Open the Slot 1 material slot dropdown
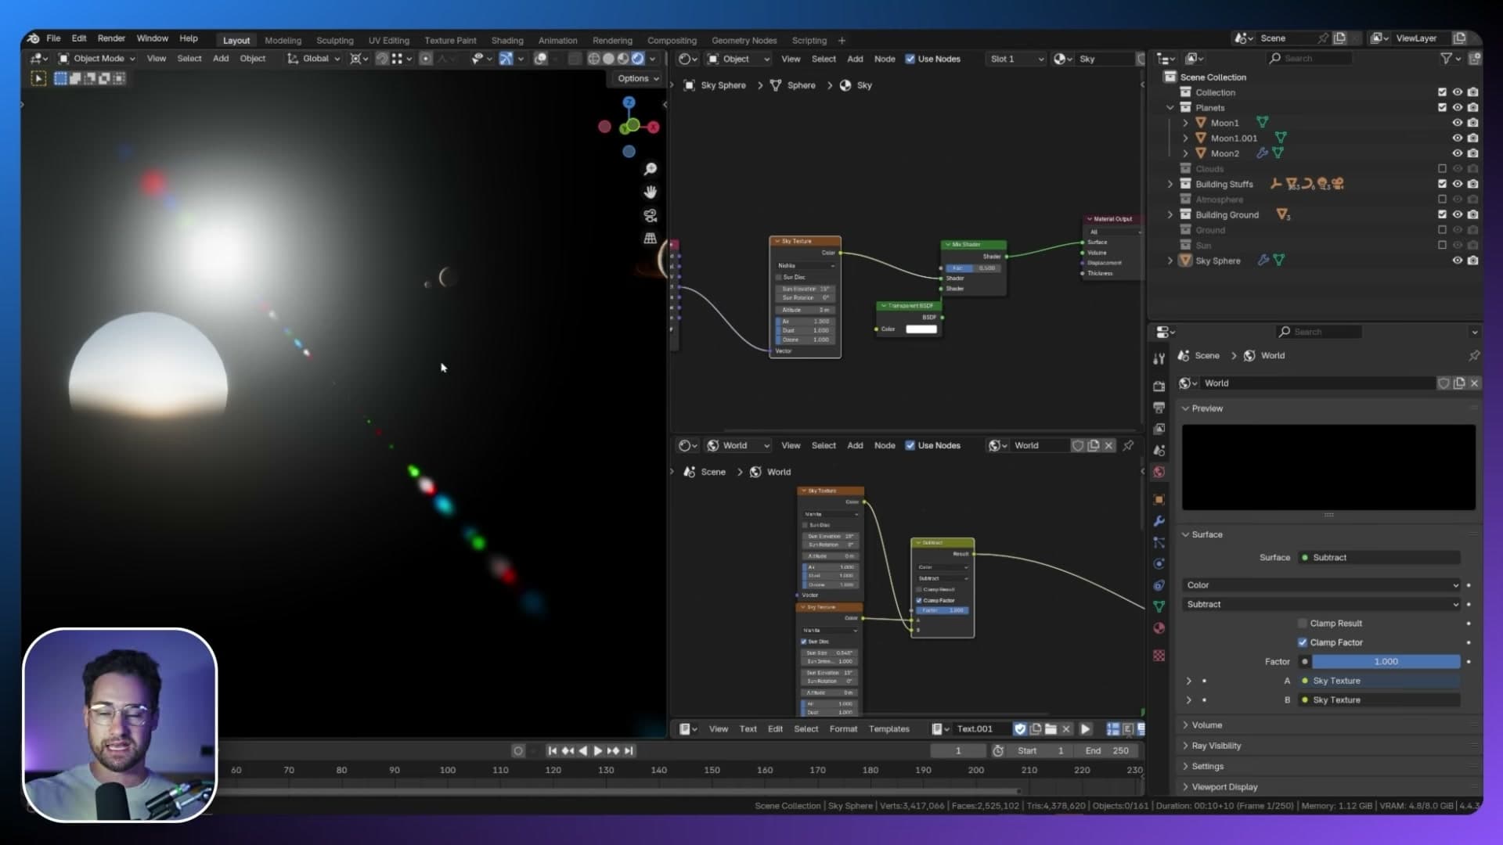This screenshot has height=845, width=1503. point(1016,59)
